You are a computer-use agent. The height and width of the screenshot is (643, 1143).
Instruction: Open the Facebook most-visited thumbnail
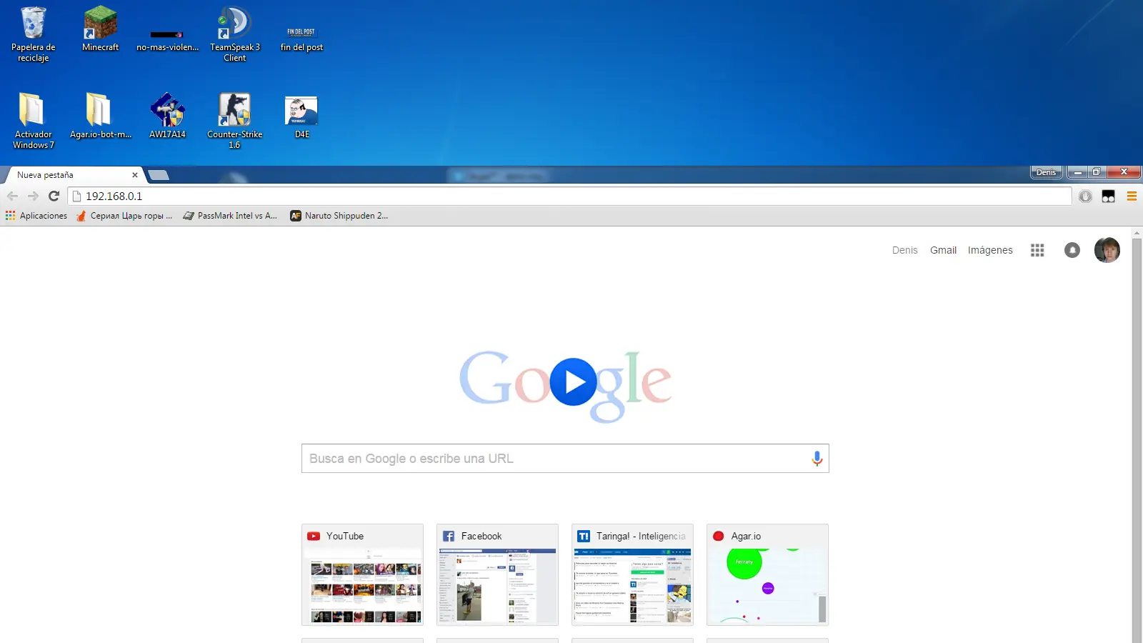(x=497, y=574)
